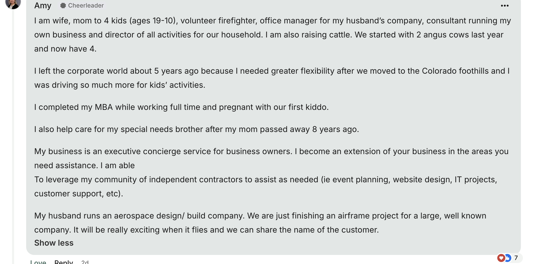Click the aerospace design/build company paragraph
540x264 pixels.
(x=260, y=223)
